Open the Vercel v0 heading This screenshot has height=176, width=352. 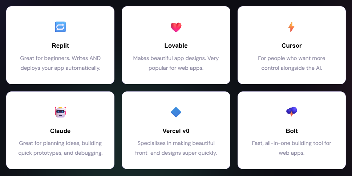coord(176,131)
